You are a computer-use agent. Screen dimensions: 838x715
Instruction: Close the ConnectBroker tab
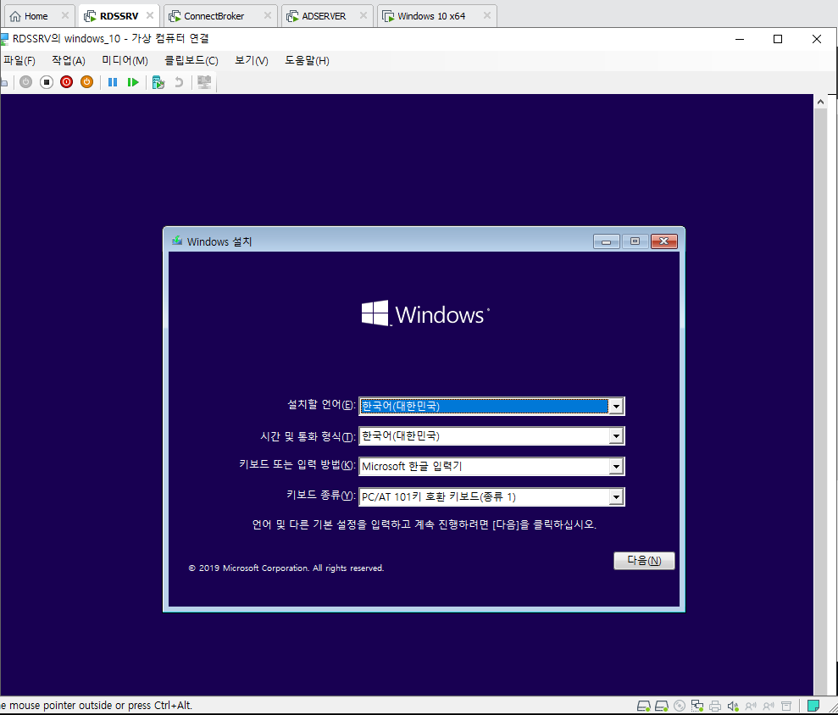pyautogui.click(x=267, y=15)
